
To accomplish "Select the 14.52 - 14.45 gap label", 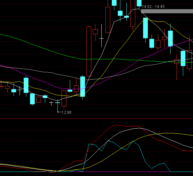I will [153, 6].
